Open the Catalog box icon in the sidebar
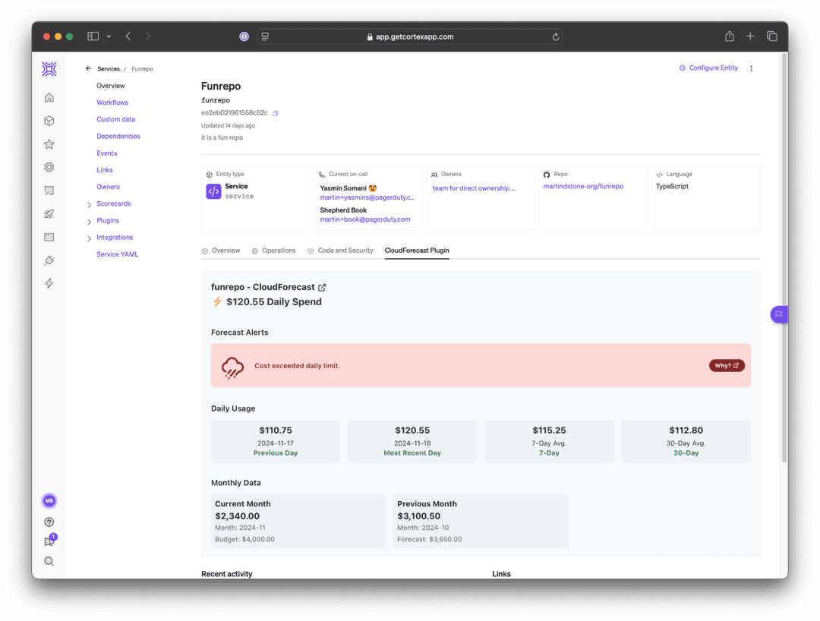The width and height of the screenshot is (820, 621). click(49, 120)
